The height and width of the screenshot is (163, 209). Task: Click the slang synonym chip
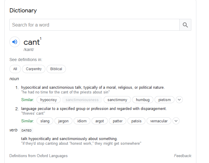[x=45, y=121]
